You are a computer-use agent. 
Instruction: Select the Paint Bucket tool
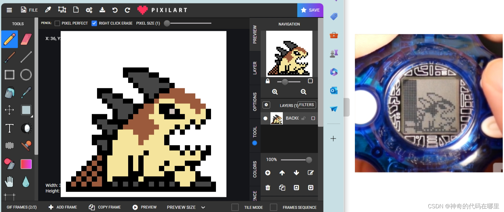click(10, 92)
